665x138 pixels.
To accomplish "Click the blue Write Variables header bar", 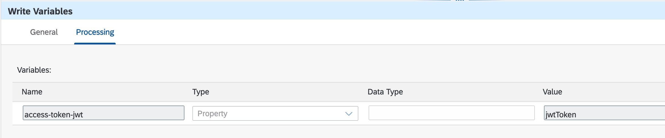I will 341,11.
